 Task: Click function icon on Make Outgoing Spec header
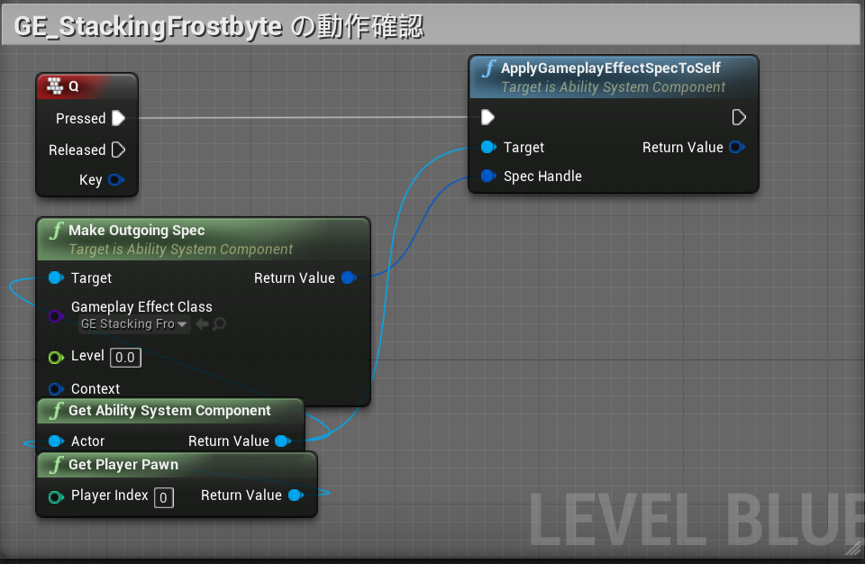pos(56,231)
